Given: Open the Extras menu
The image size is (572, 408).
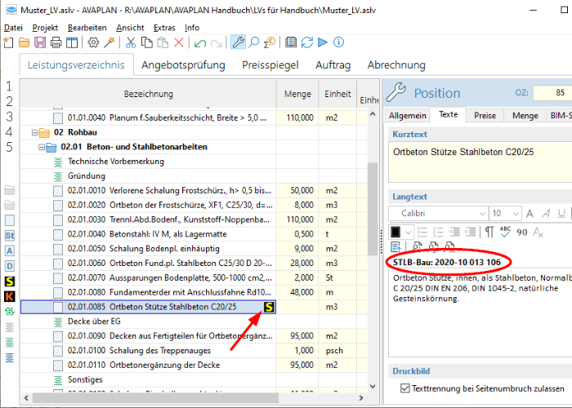Looking at the screenshot, I should pyautogui.click(x=164, y=28).
